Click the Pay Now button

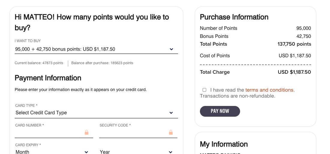tap(220, 111)
